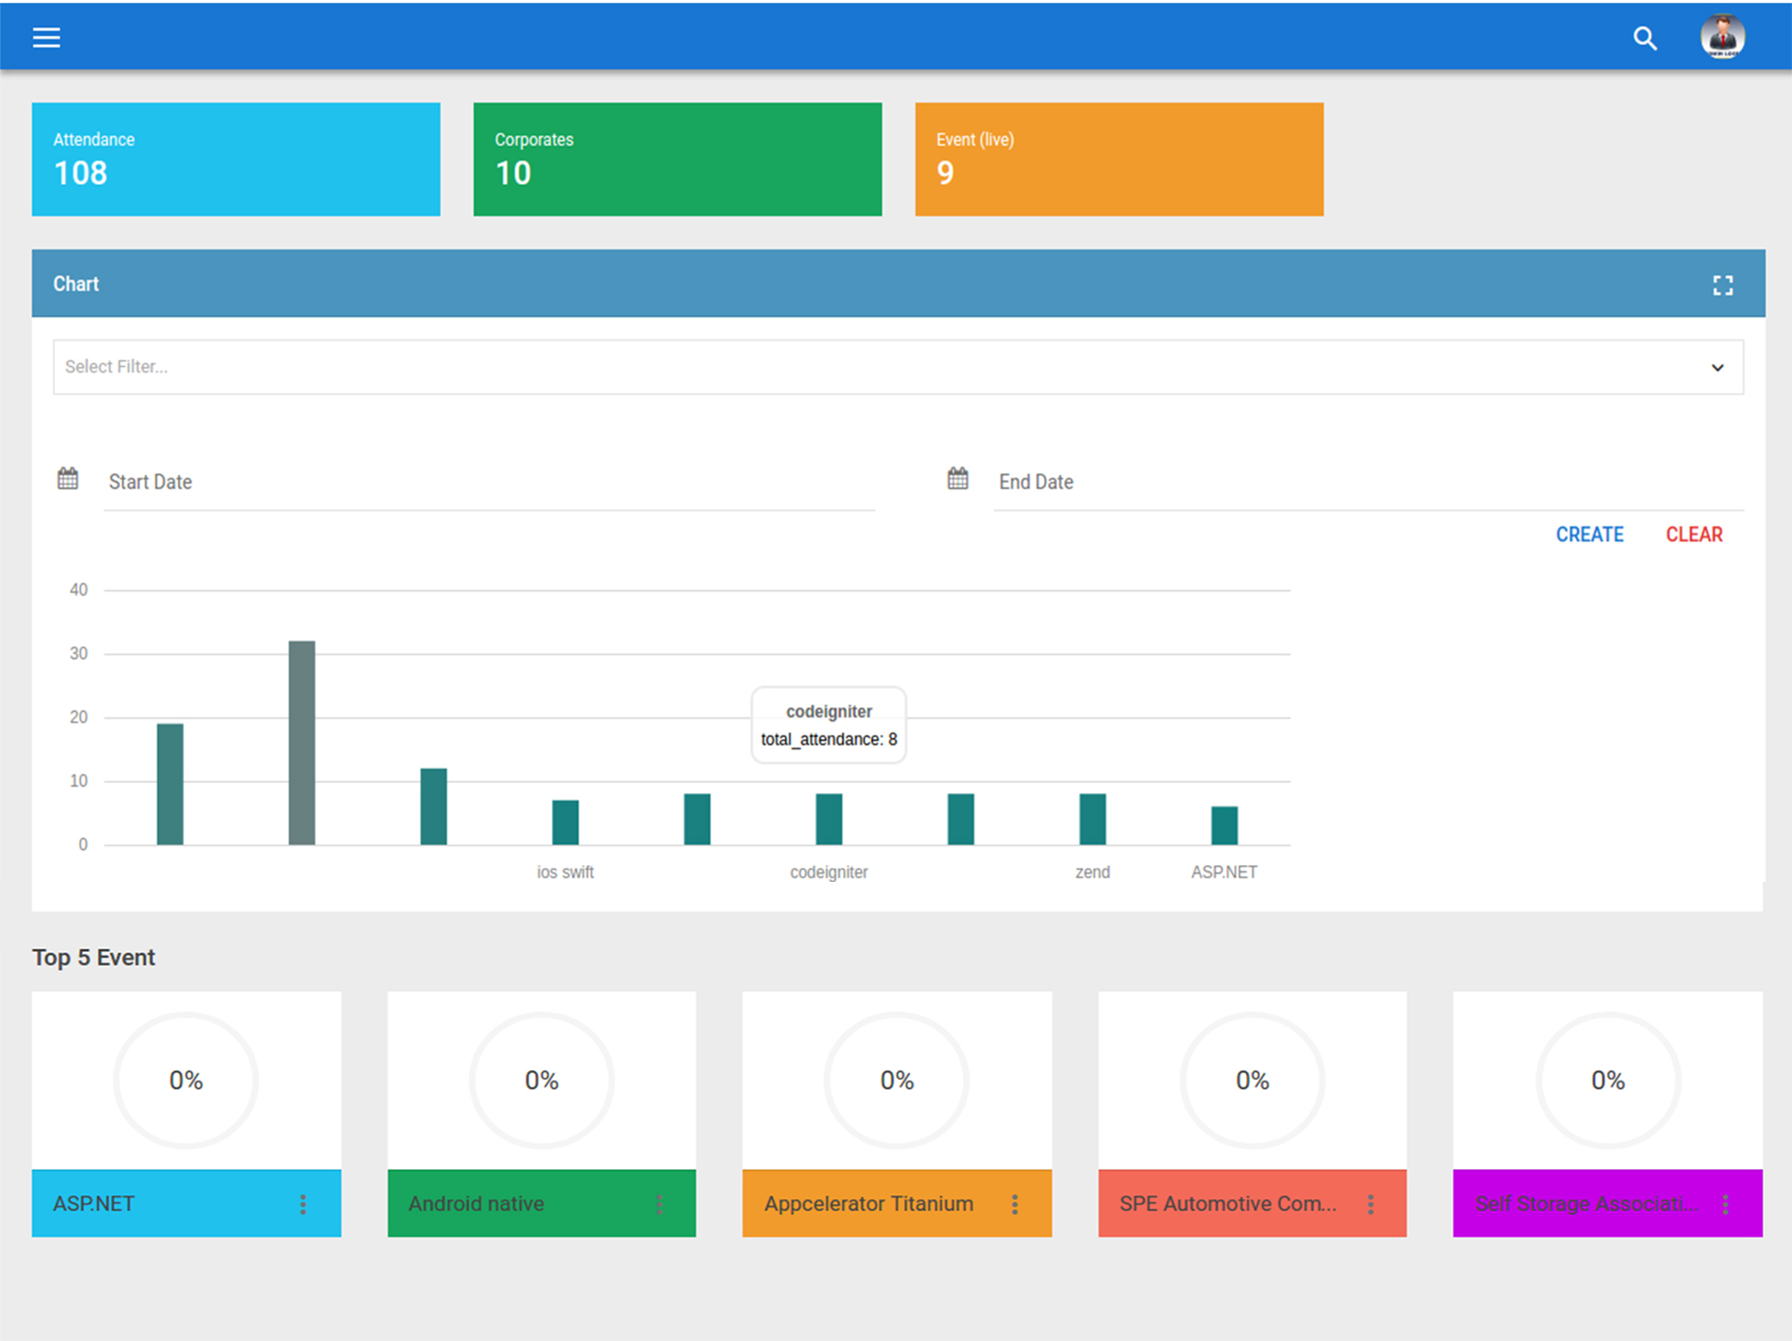Click the search magnifier icon
The height and width of the screenshot is (1341, 1792).
(1645, 38)
